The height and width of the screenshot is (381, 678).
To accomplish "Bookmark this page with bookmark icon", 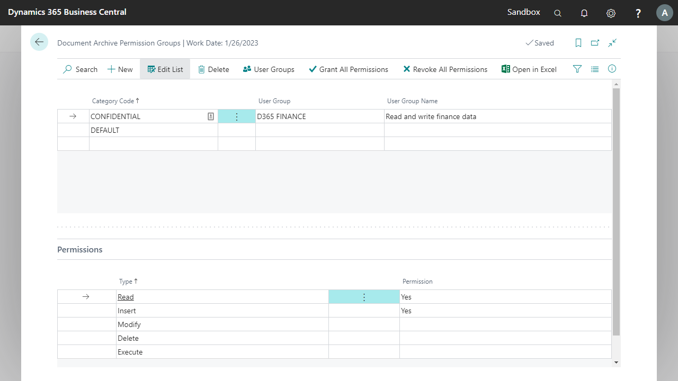I will pos(578,43).
